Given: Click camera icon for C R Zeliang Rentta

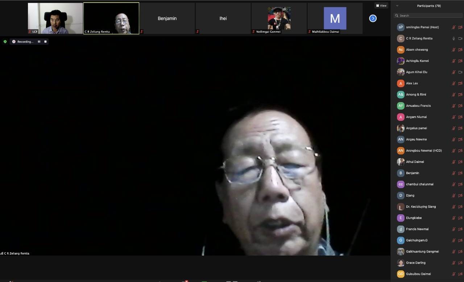Looking at the screenshot, I should pos(460,38).
